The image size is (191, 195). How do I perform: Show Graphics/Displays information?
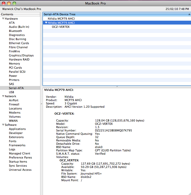click(x=21, y=55)
